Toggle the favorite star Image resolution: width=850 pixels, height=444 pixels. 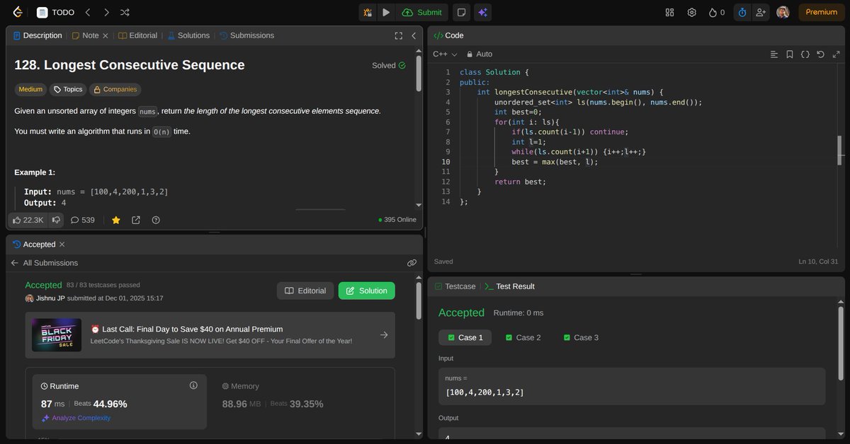tap(116, 220)
